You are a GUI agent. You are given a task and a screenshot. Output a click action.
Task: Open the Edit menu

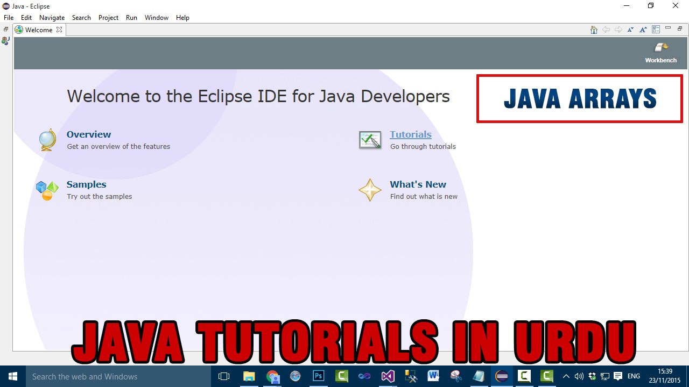tap(26, 18)
